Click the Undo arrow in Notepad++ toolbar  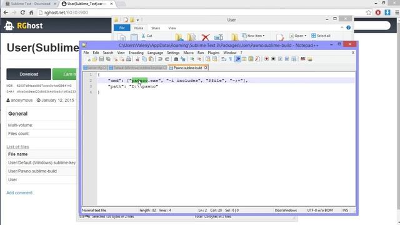(160, 59)
